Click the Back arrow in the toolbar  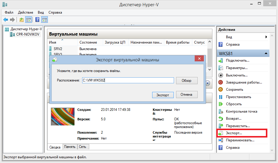pos(6,20)
